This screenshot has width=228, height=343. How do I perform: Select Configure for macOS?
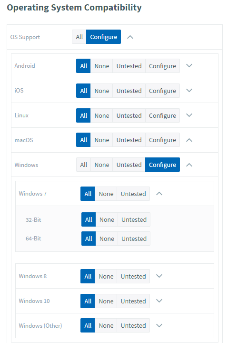click(x=162, y=140)
